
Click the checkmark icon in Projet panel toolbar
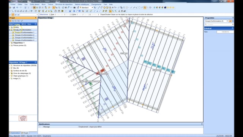[x=22, y=21]
